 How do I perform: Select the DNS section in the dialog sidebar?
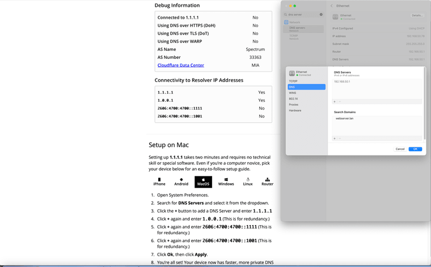click(306, 87)
